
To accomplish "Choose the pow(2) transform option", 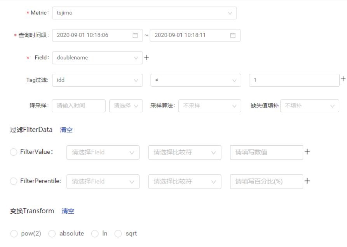I will pos(14,234).
